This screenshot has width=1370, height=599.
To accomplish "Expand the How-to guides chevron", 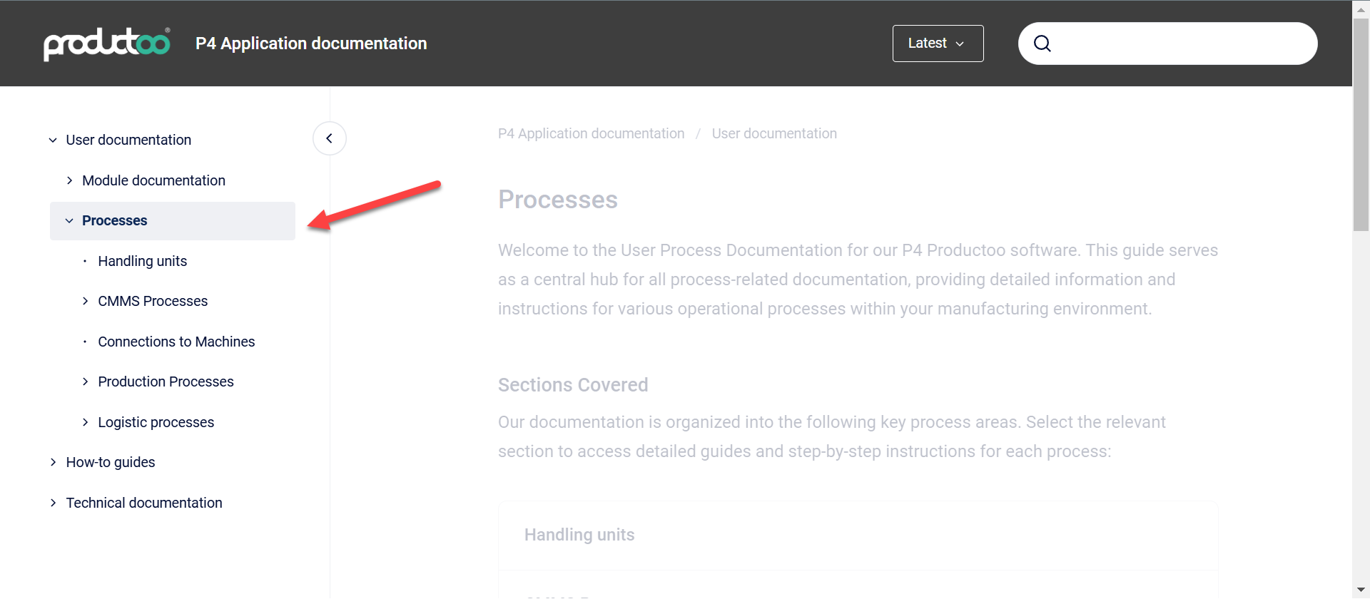I will click(53, 463).
